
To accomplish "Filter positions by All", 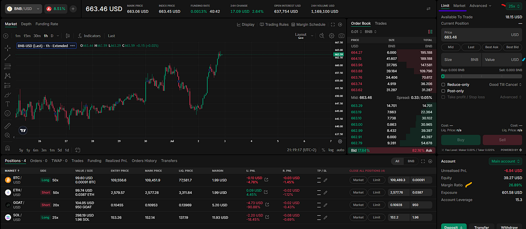I will point(397,161).
